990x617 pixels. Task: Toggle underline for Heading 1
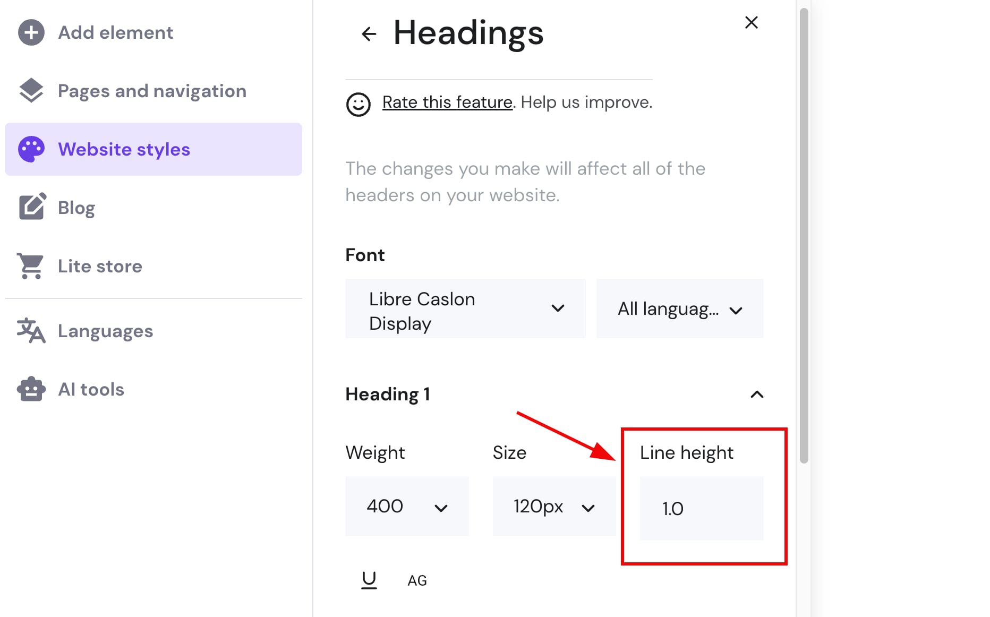369,580
